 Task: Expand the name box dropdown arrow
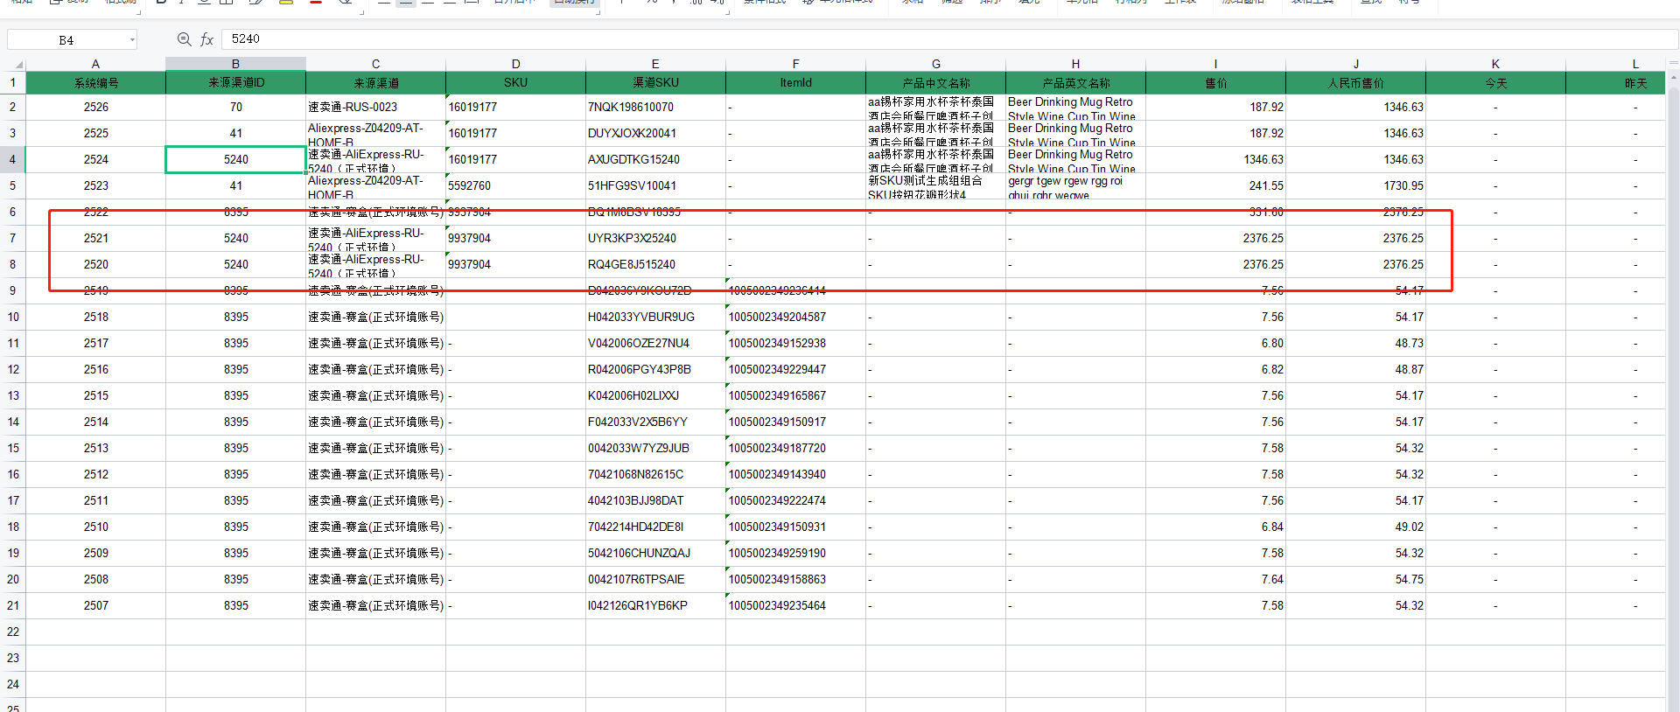pos(132,39)
